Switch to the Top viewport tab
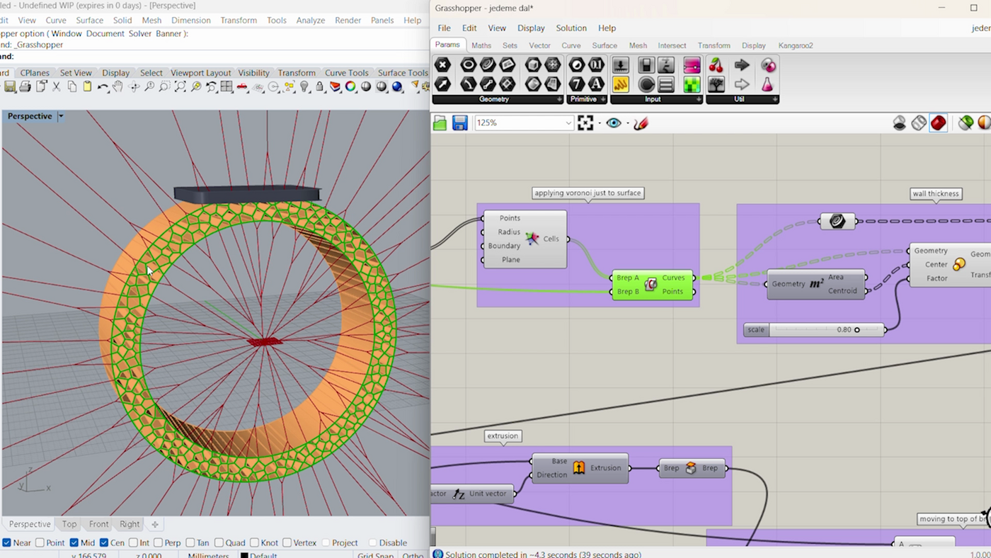 (69, 524)
